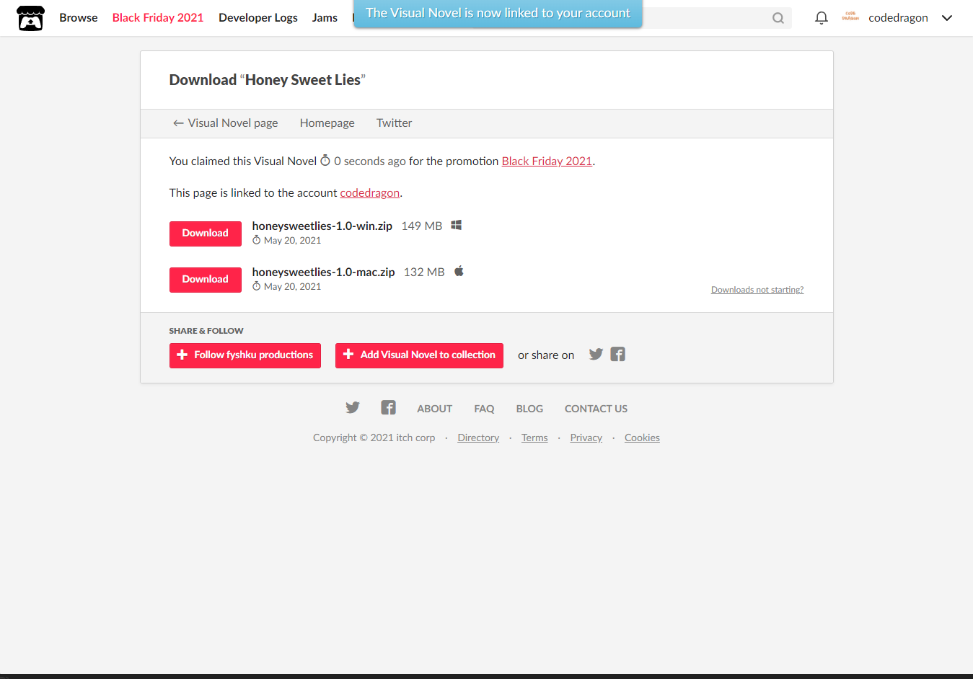Share on Facebook from share section
973x679 pixels.
tap(618, 354)
